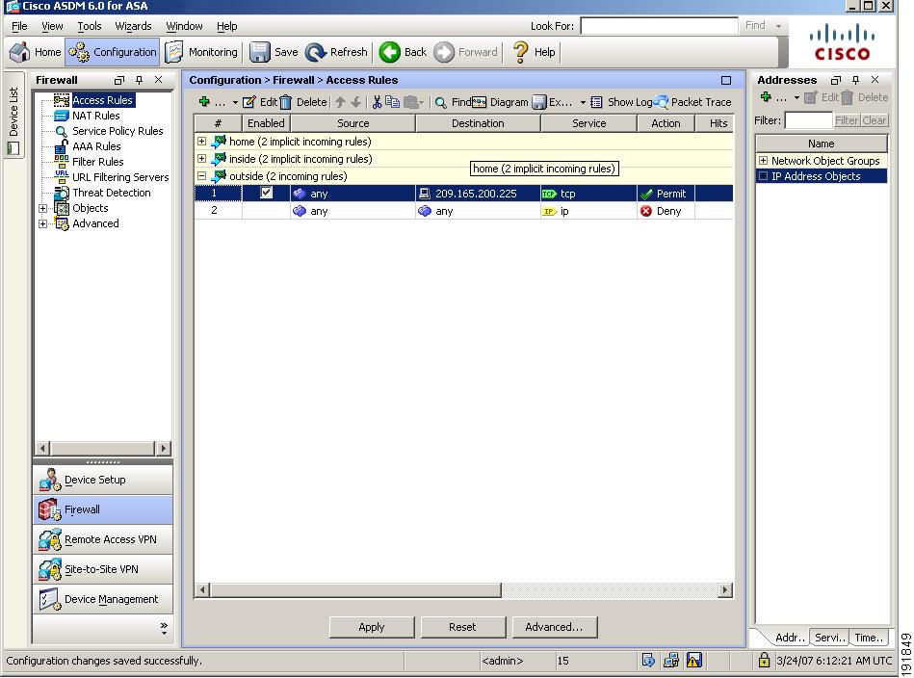Open Device Management section
The image size is (914, 678).
(x=103, y=599)
